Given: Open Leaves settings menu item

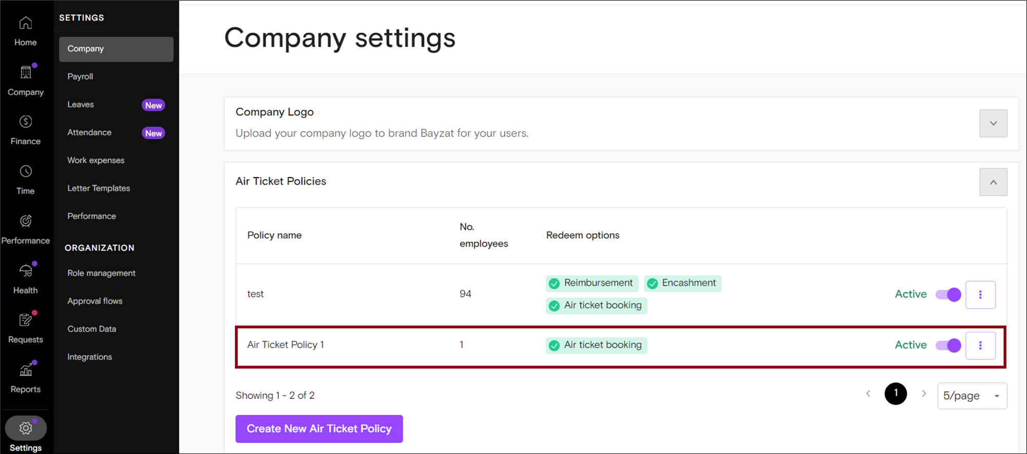Looking at the screenshot, I should 81,105.
